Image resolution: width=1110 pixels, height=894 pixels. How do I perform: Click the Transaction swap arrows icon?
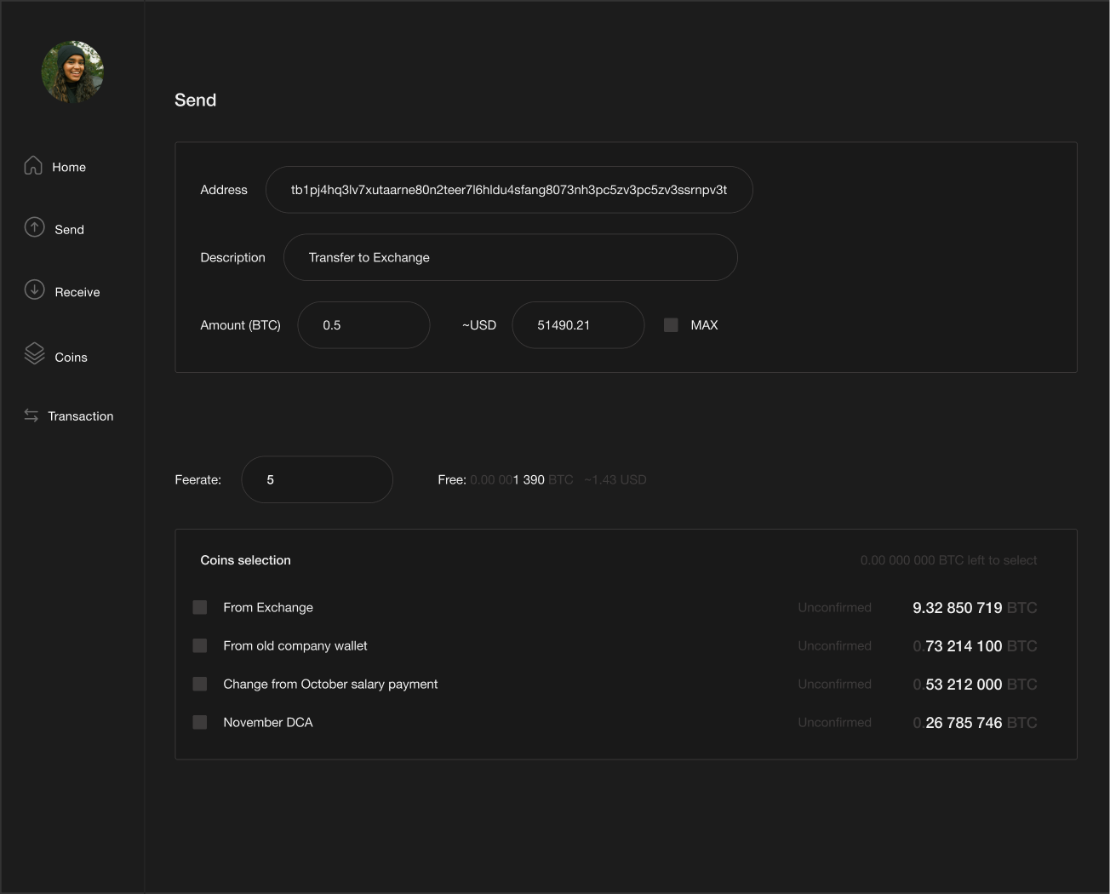31,415
